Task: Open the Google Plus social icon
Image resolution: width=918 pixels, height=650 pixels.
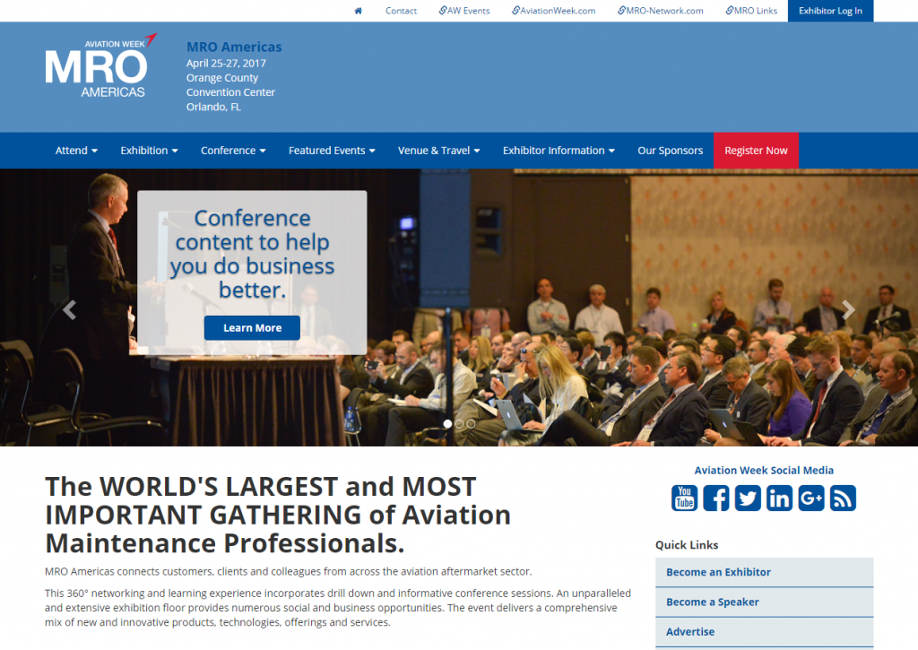Action: (810, 498)
